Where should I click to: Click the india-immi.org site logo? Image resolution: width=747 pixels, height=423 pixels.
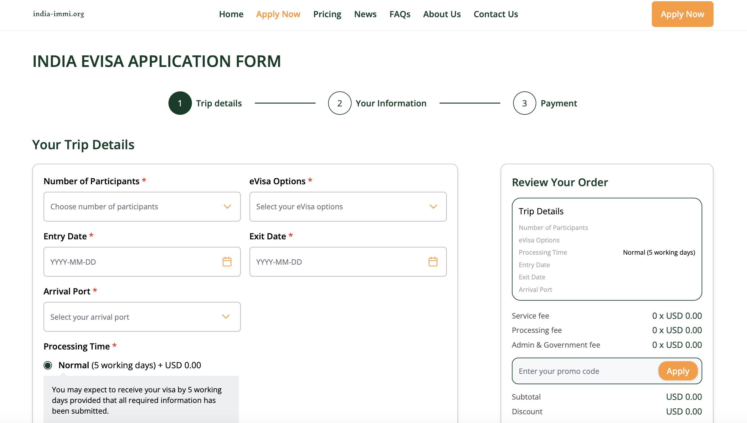59,14
